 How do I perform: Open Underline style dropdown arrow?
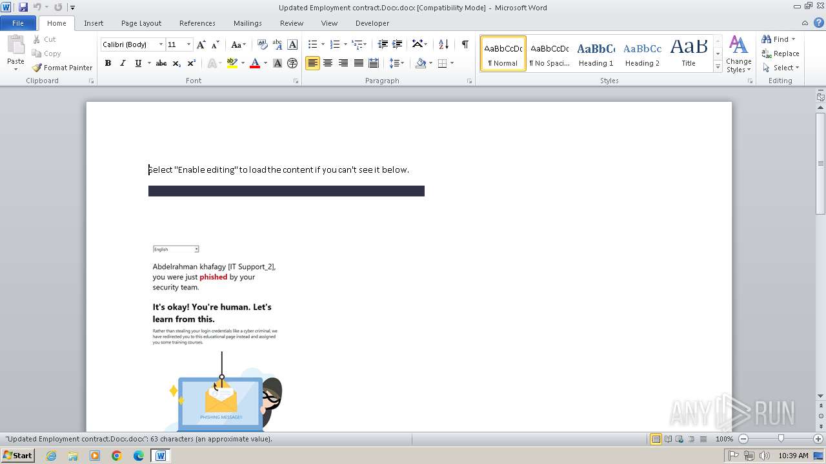pos(149,63)
